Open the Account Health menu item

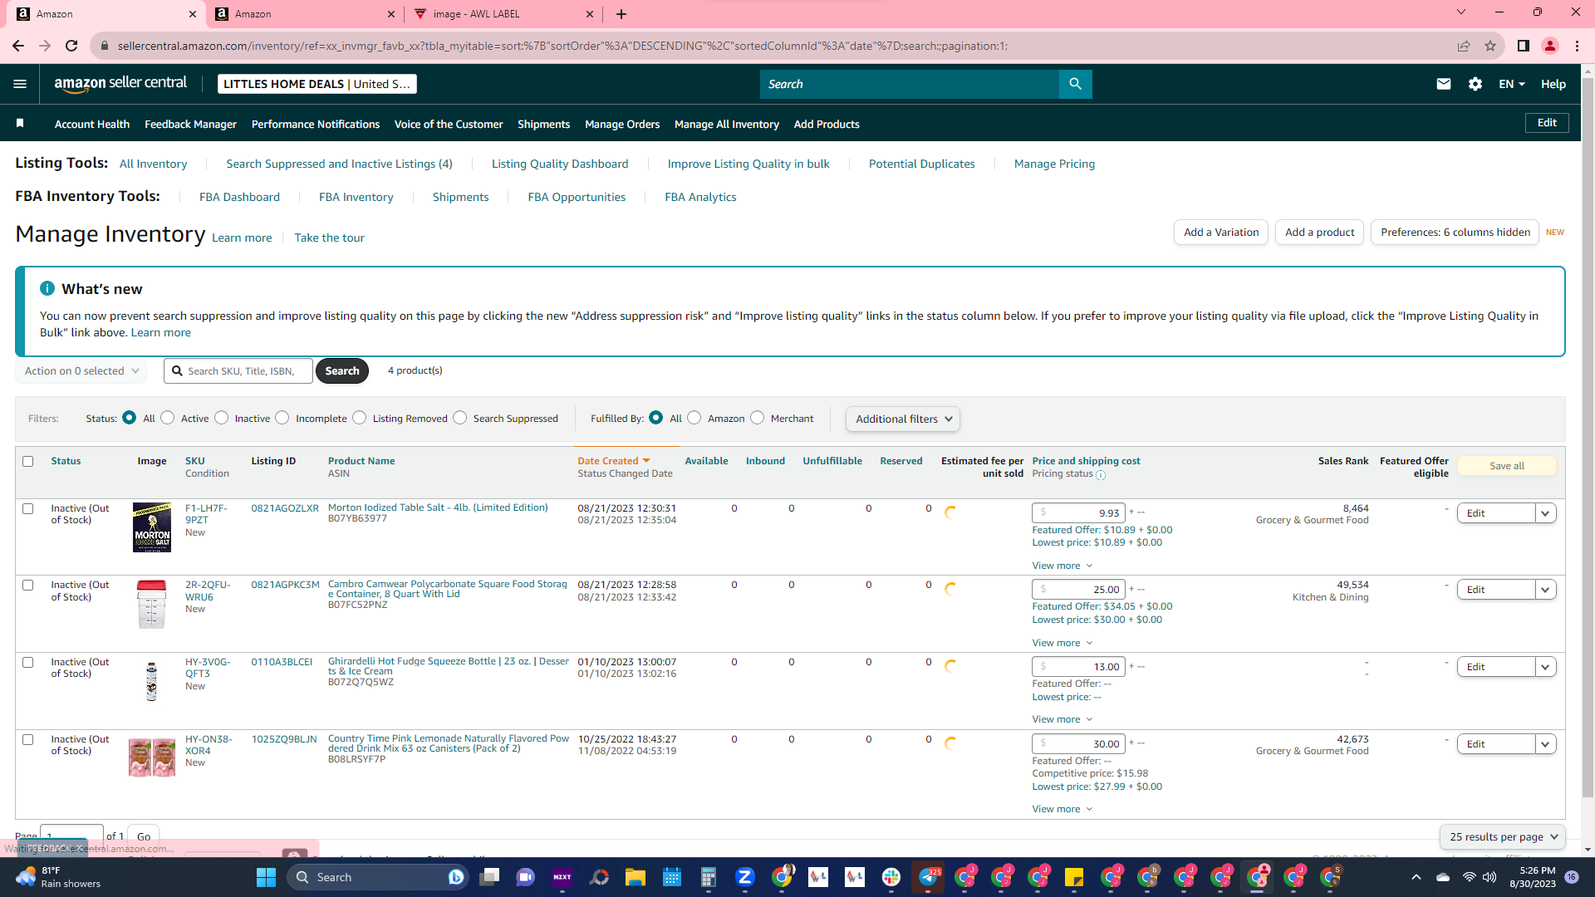[x=92, y=124]
